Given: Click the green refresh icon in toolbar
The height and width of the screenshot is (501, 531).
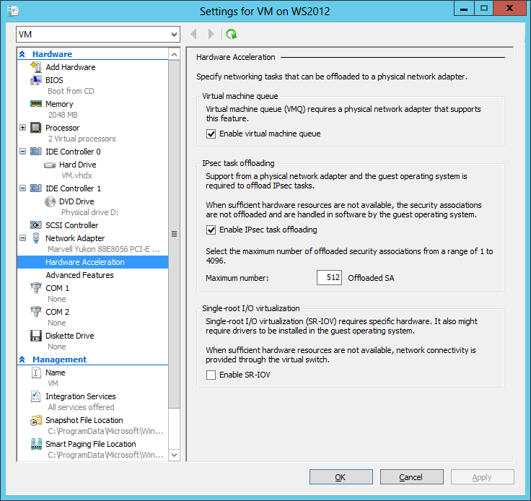Looking at the screenshot, I should (x=231, y=34).
